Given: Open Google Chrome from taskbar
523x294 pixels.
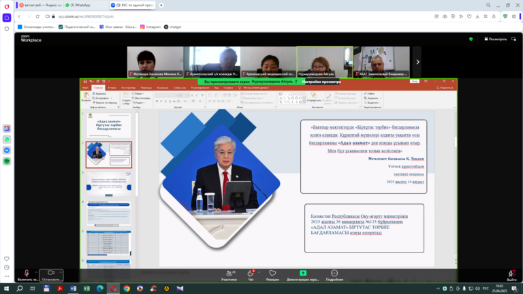Looking at the screenshot, I should pyautogui.click(x=127, y=289).
